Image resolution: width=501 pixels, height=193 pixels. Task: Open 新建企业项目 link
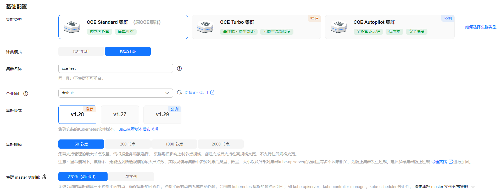(x=196, y=92)
